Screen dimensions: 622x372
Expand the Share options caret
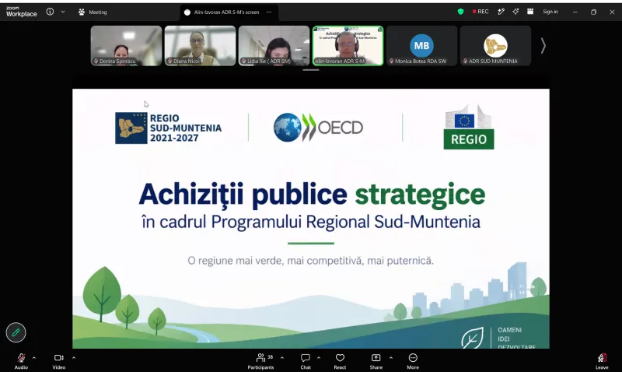pyautogui.click(x=391, y=358)
